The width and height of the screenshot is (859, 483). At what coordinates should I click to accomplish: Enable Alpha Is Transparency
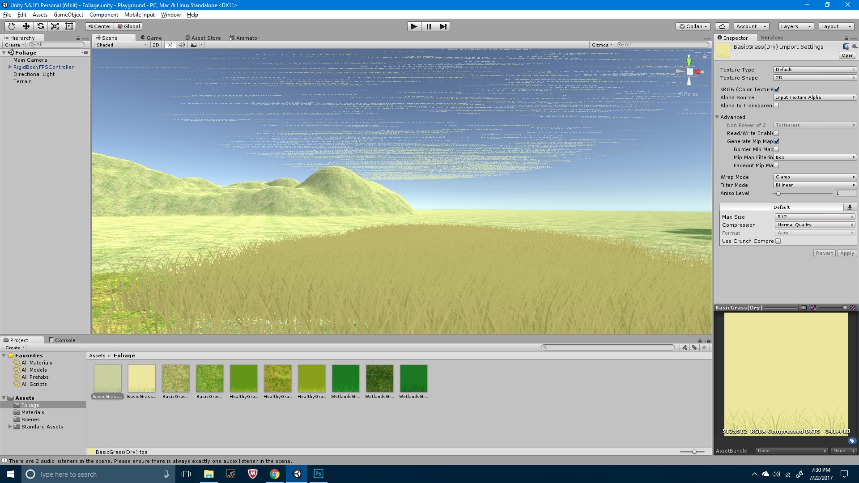tap(777, 105)
